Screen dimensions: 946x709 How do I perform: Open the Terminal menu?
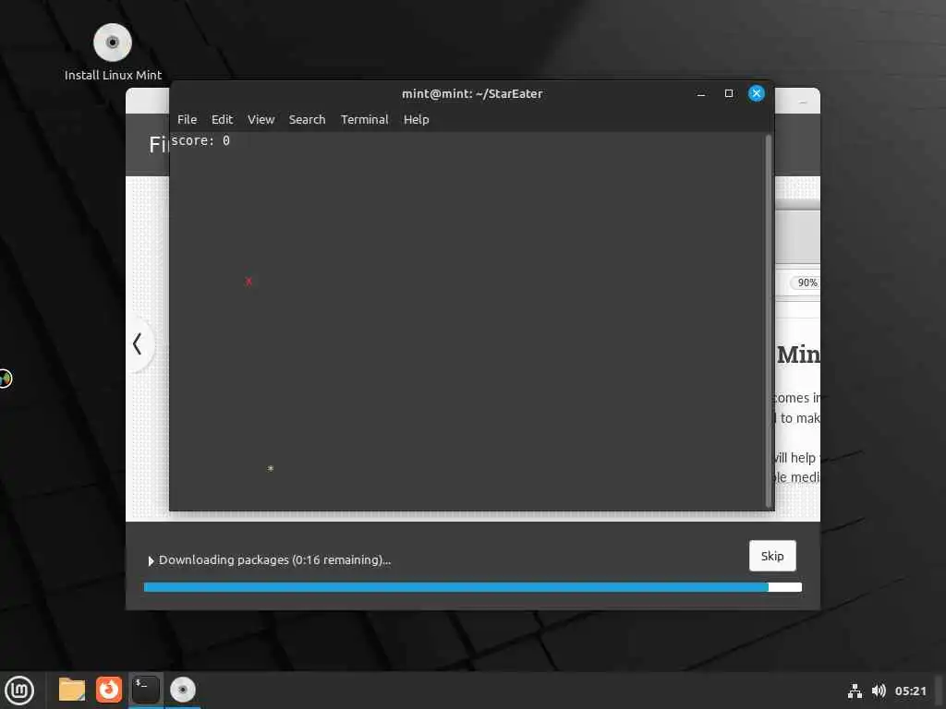pyautogui.click(x=364, y=119)
